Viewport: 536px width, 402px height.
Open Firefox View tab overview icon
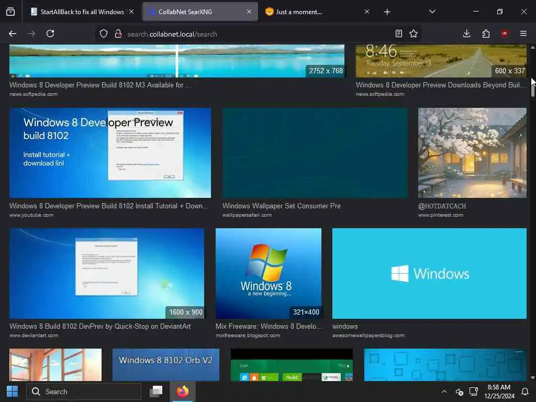(10, 12)
